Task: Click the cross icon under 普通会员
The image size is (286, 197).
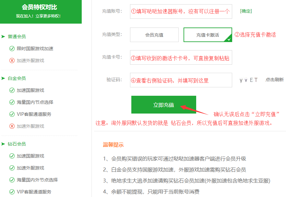Action: pos(12,60)
